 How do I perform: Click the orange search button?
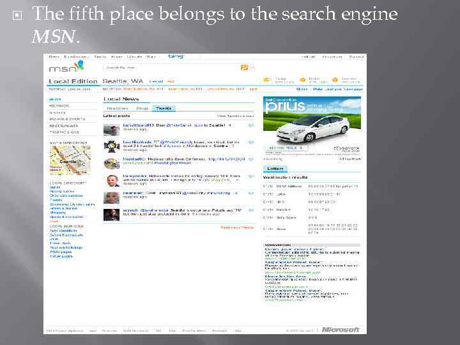pyautogui.click(x=244, y=68)
